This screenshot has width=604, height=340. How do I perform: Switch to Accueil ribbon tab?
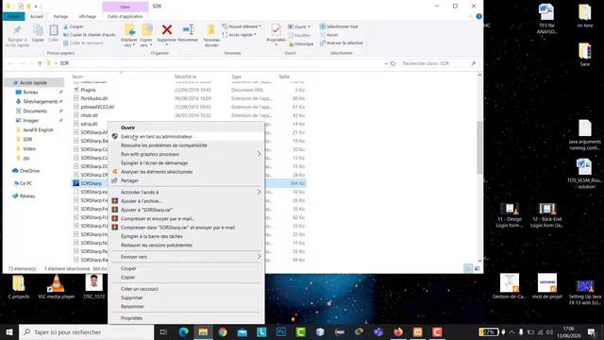click(x=37, y=17)
